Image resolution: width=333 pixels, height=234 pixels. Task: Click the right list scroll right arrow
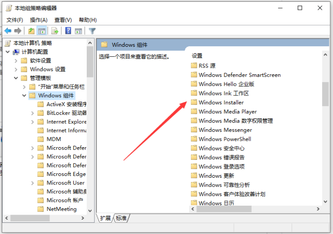pos(318,209)
